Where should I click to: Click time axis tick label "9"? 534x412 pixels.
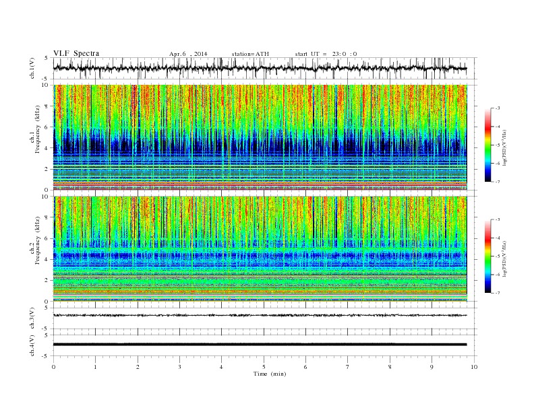[x=432, y=367]
